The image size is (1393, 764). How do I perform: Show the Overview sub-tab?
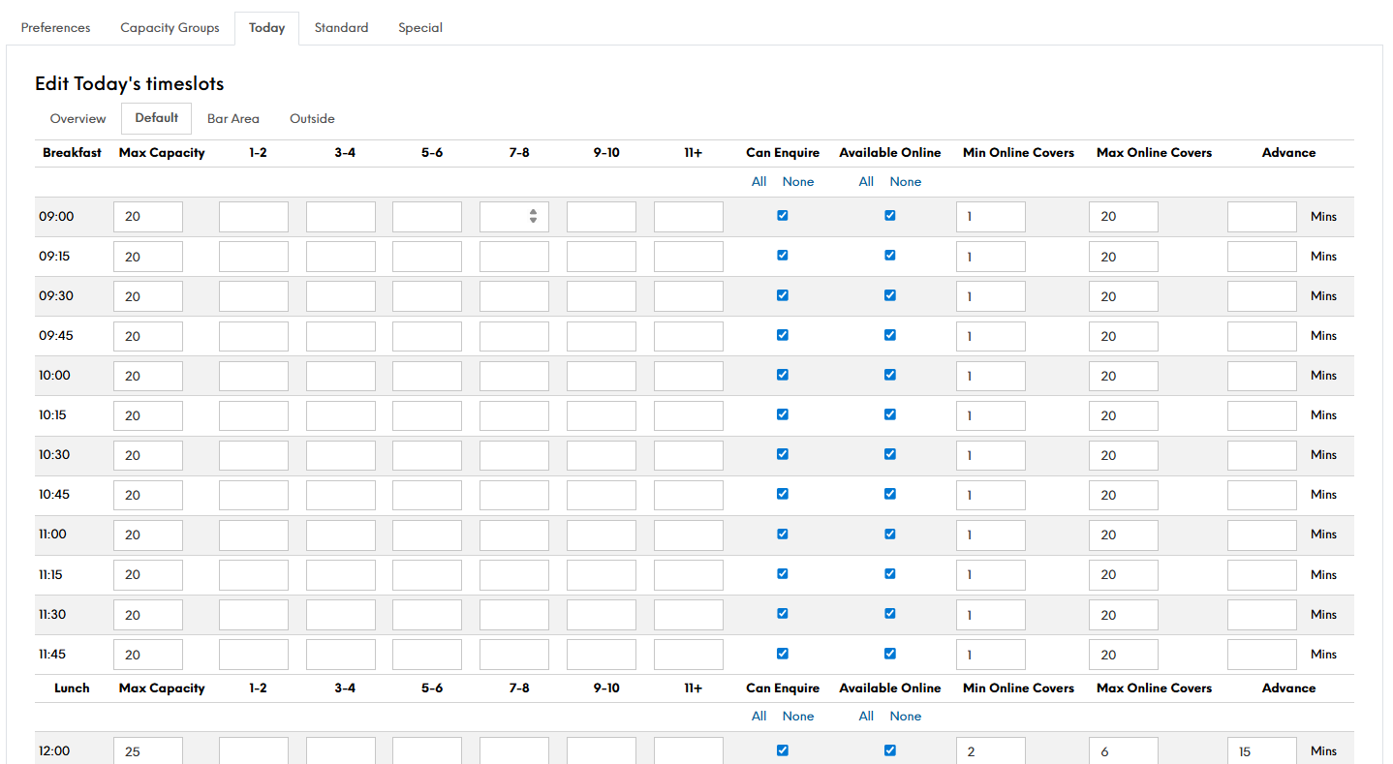[77, 119]
